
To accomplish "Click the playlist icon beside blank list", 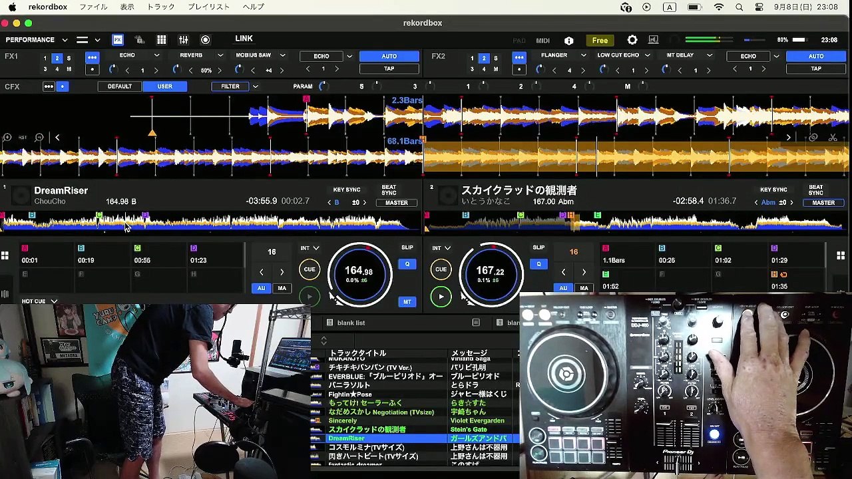I will 329,323.
